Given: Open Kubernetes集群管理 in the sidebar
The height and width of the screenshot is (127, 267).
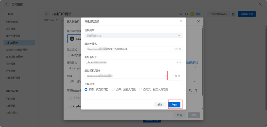Looking at the screenshot, I should 16,50.
